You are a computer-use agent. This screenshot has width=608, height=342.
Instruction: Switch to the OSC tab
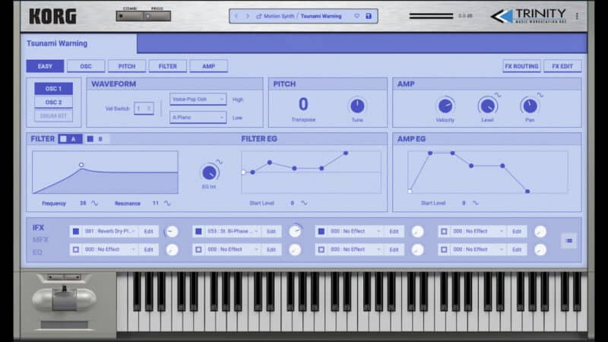pos(86,66)
